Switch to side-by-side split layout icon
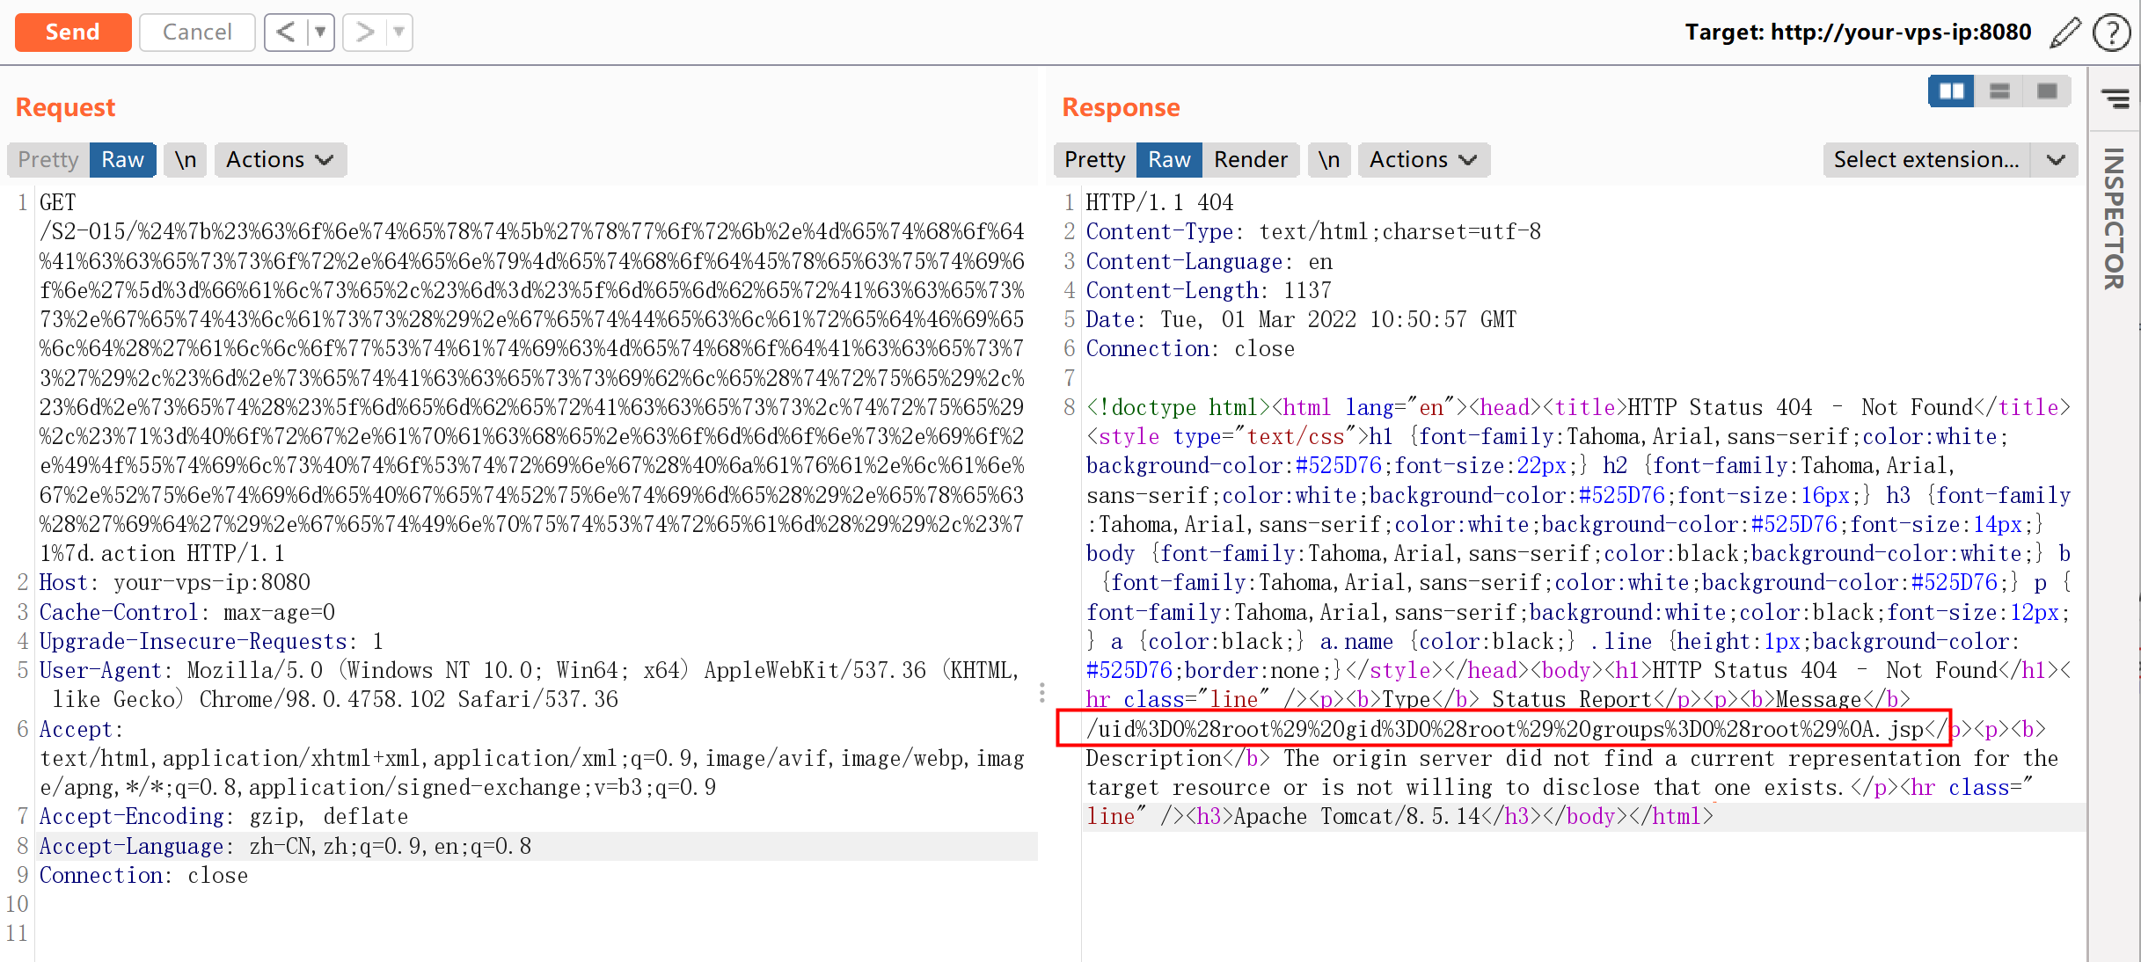This screenshot has width=2141, height=962. click(1951, 91)
